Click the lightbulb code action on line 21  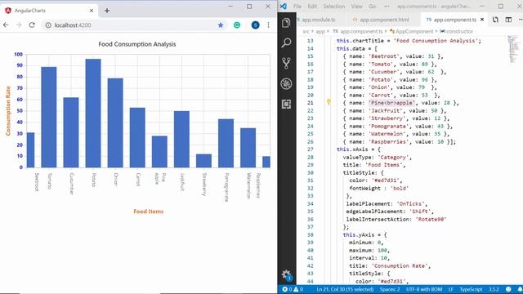coord(329,102)
